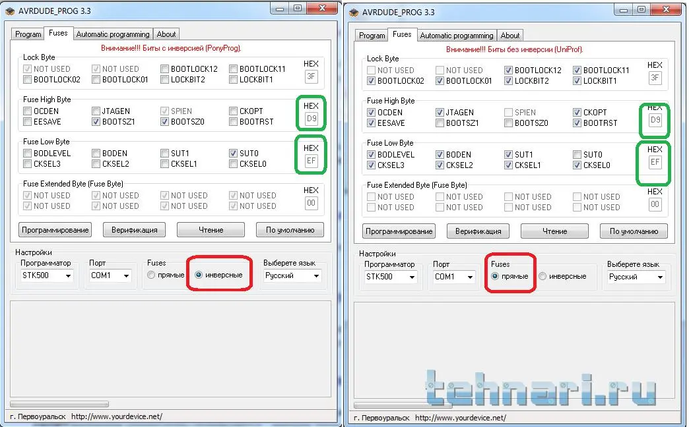Uncheck SUT0 in left window

click(x=234, y=153)
